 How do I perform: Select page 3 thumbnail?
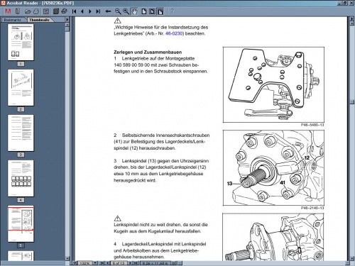pos(21,133)
